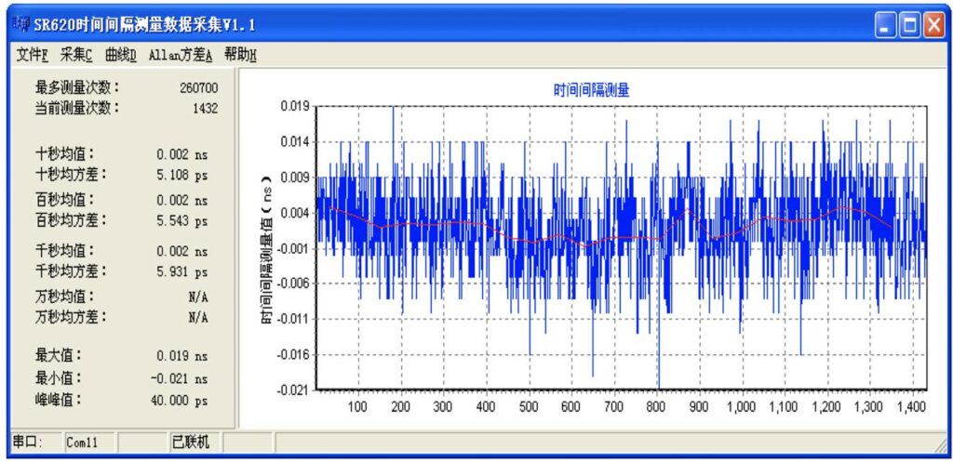Close the SR620 data acquisition window
The width and height of the screenshot is (953, 462).
point(933,25)
